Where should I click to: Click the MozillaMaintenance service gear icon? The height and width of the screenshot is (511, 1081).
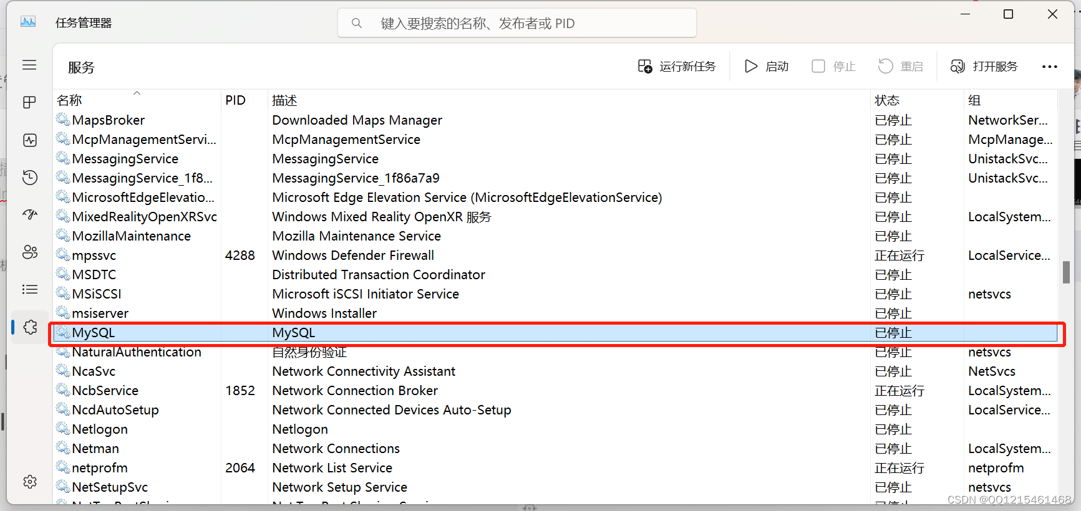point(63,235)
